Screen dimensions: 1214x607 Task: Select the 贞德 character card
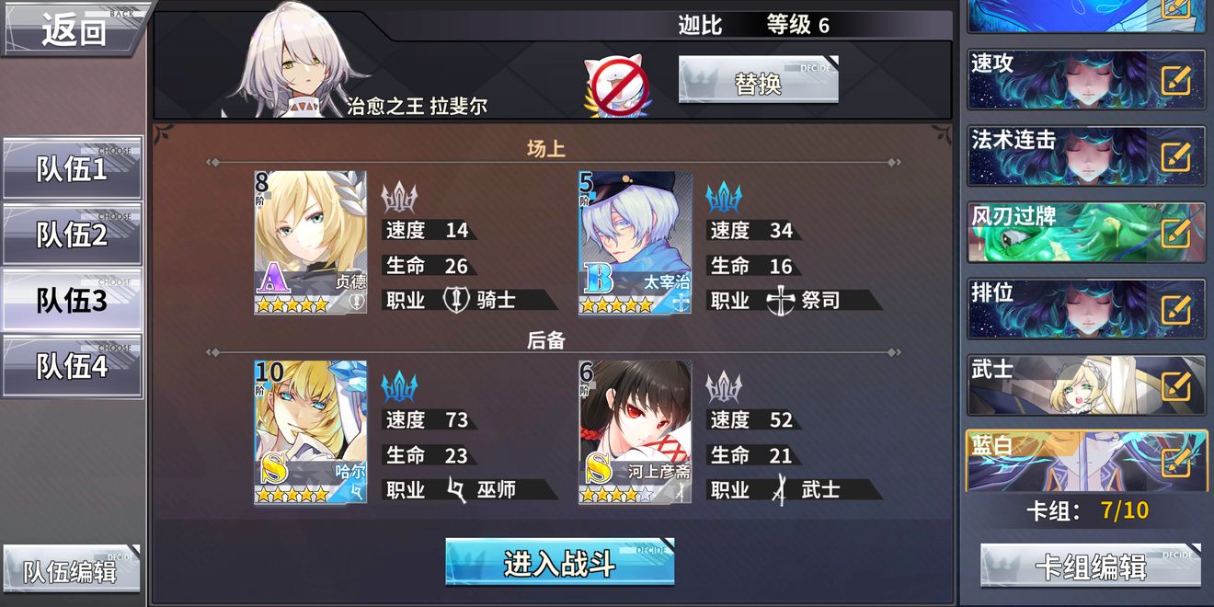(x=310, y=243)
